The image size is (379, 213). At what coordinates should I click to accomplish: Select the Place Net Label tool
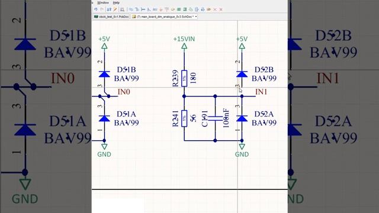155,9
